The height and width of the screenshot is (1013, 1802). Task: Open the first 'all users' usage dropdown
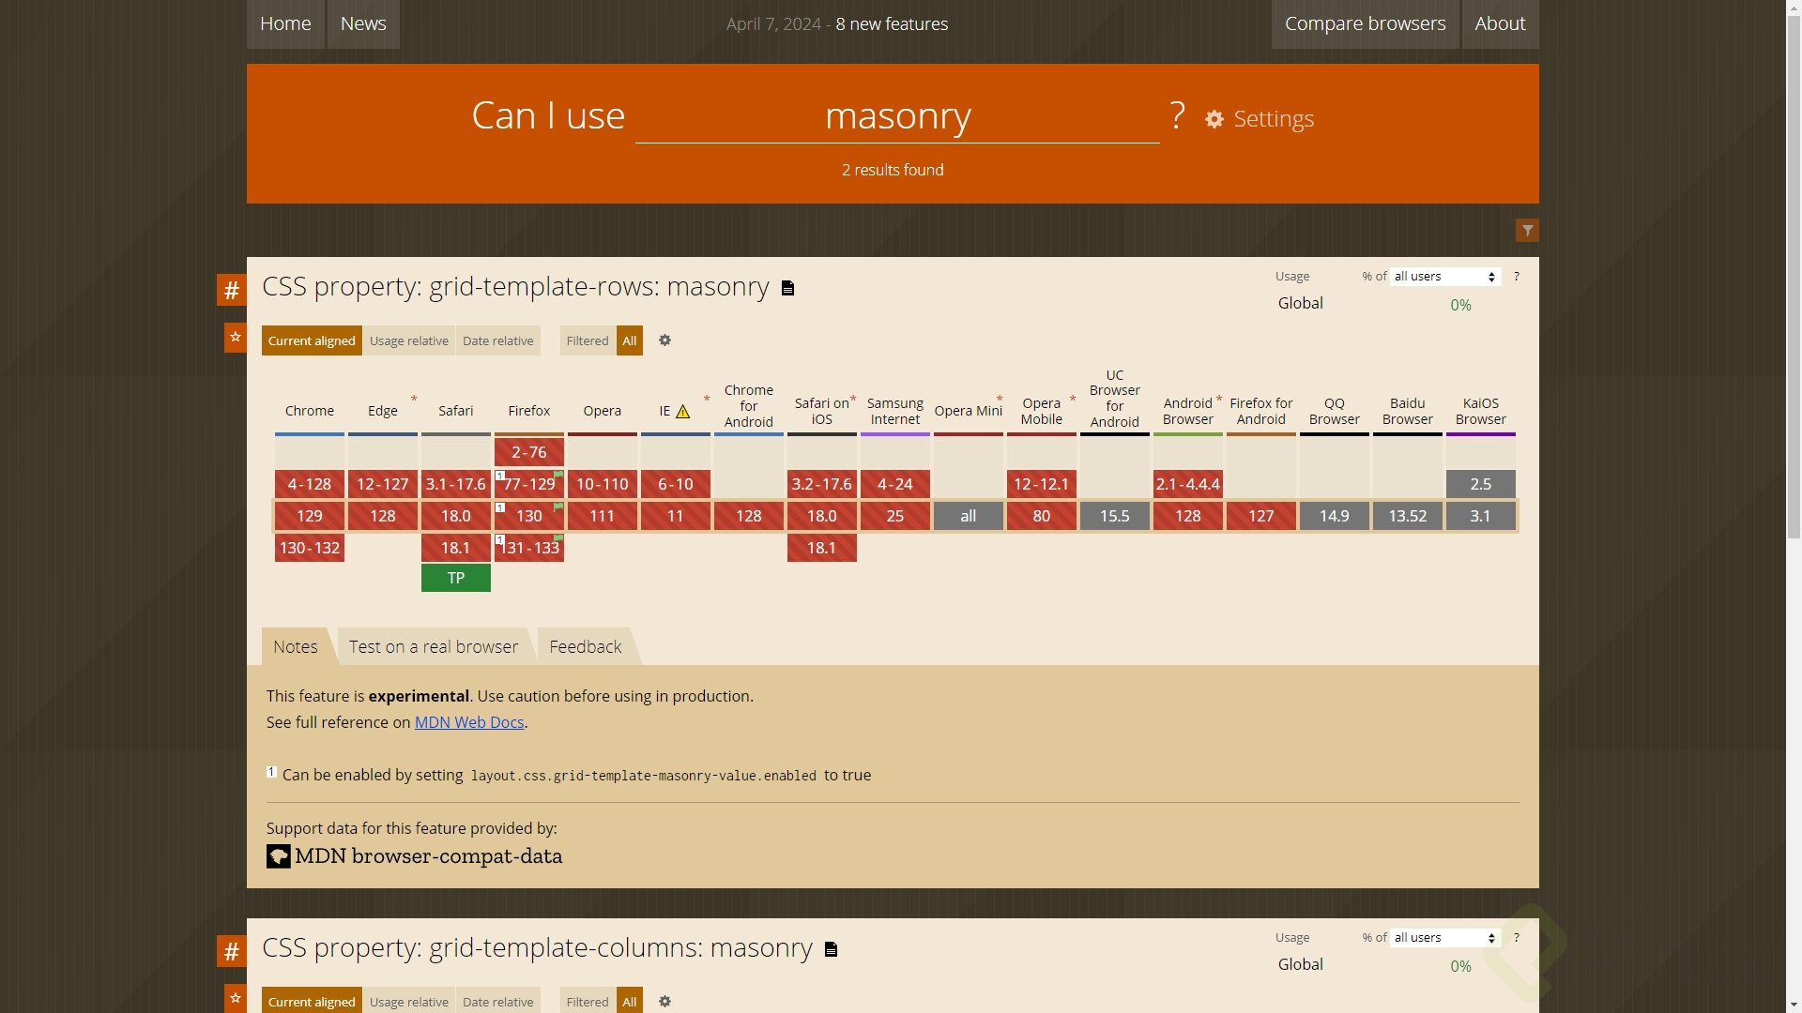tap(1444, 277)
